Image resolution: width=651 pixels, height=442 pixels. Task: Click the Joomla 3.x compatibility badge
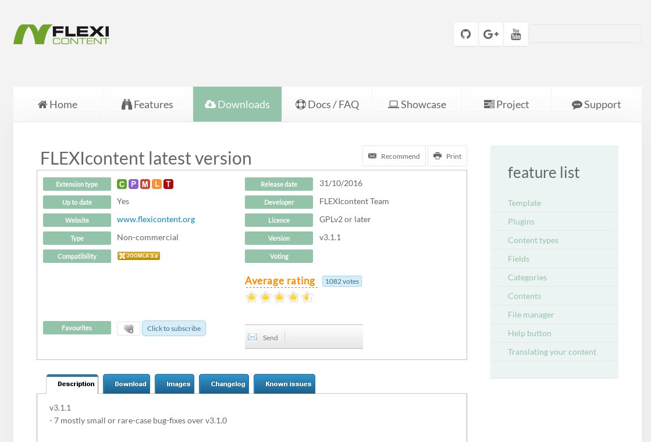(x=138, y=256)
